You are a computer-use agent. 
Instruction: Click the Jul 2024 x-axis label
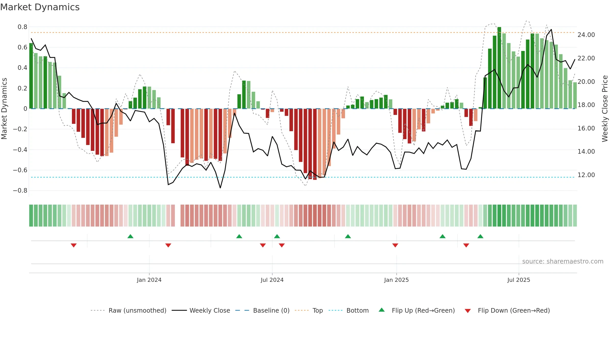click(x=272, y=280)
